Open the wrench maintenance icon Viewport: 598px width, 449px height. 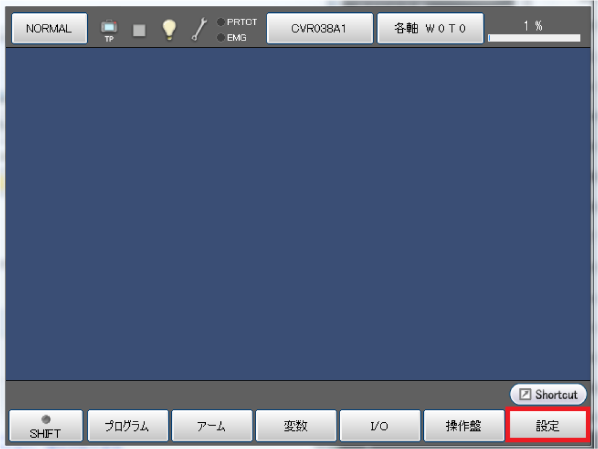[x=199, y=29]
